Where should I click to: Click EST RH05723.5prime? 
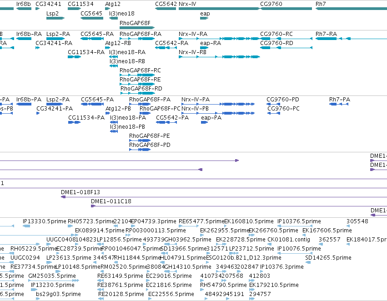pos(91,221)
